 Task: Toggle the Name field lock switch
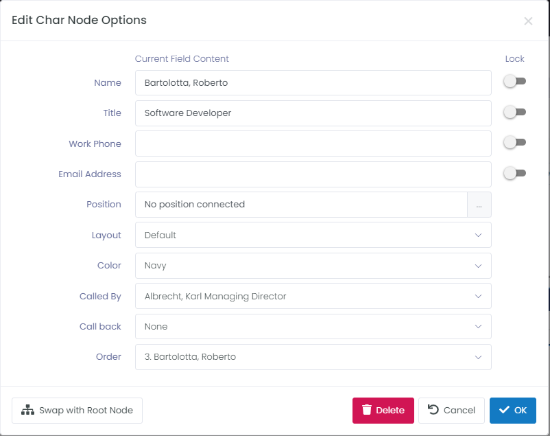coord(514,82)
